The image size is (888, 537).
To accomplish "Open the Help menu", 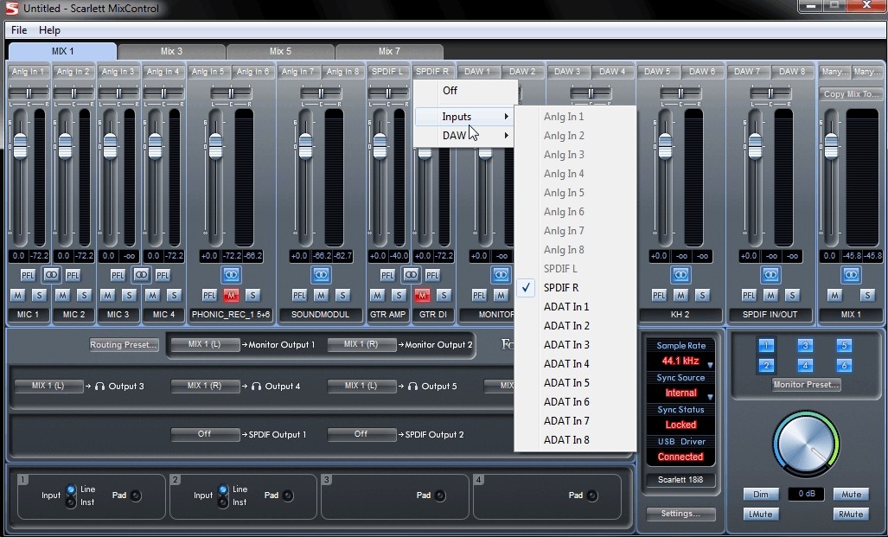I will pos(49,30).
